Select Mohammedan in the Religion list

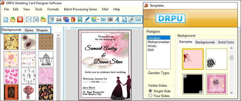[x=159, y=42]
